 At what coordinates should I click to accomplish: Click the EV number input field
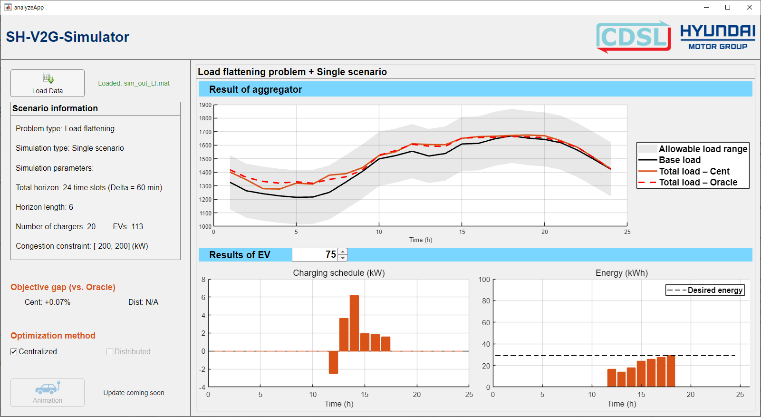(315, 255)
